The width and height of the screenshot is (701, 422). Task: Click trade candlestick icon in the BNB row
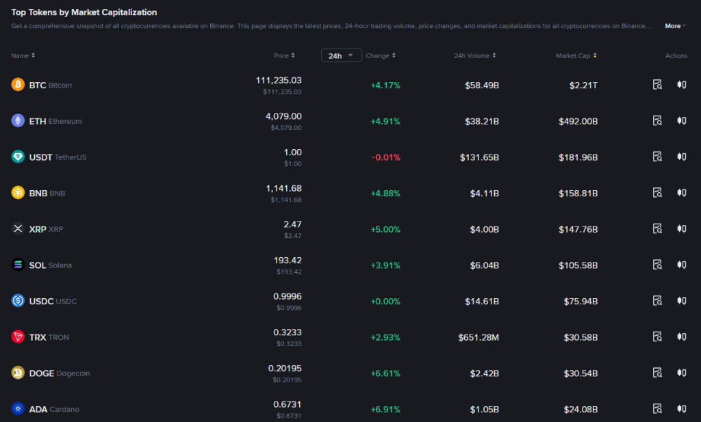pos(681,192)
